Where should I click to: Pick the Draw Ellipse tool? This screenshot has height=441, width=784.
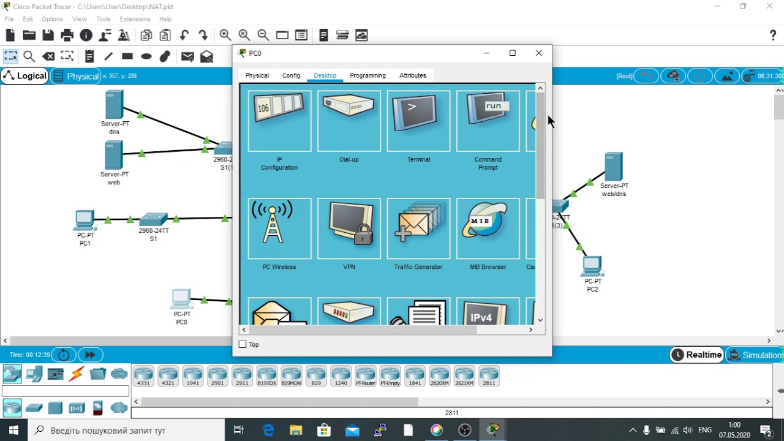pos(146,56)
